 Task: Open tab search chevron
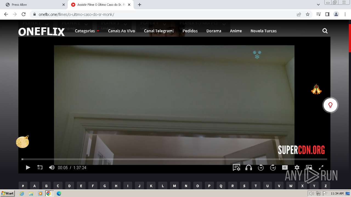pyautogui.click(x=318, y=5)
